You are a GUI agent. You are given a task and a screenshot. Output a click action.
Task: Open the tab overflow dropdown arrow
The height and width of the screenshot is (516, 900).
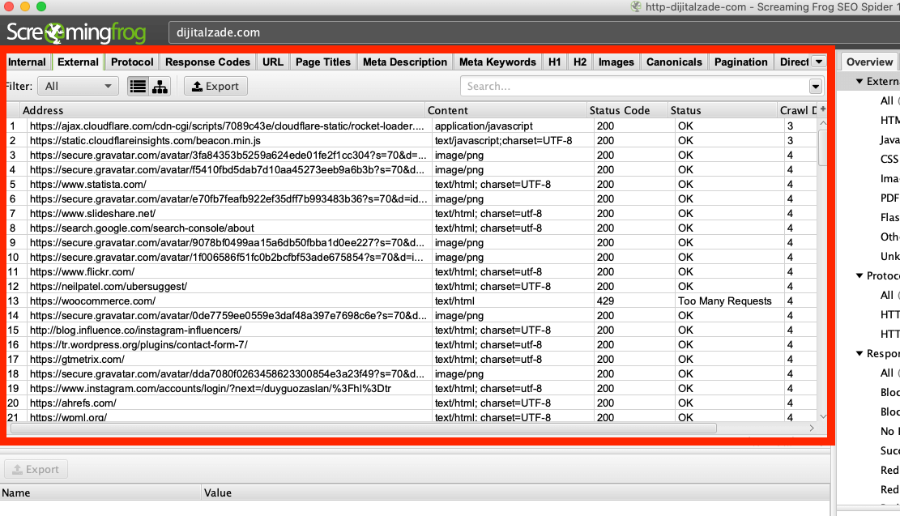pyautogui.click(x=819, y=62)
